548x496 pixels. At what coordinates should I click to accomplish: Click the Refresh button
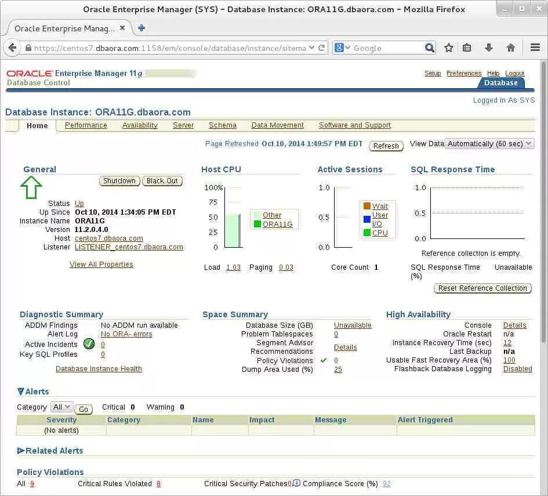pos(386,146)
